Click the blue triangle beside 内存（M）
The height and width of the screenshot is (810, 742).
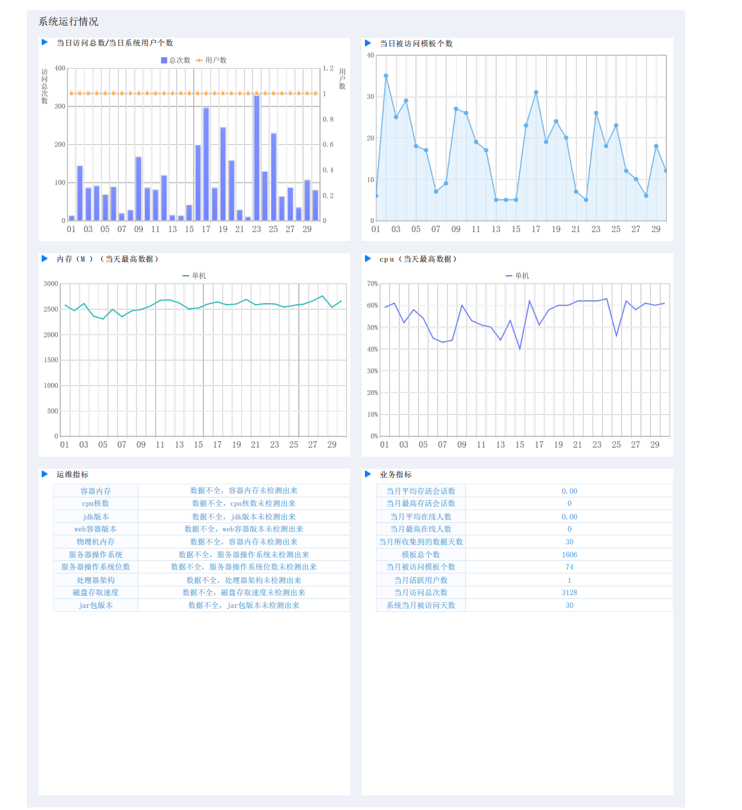(45, 258)
